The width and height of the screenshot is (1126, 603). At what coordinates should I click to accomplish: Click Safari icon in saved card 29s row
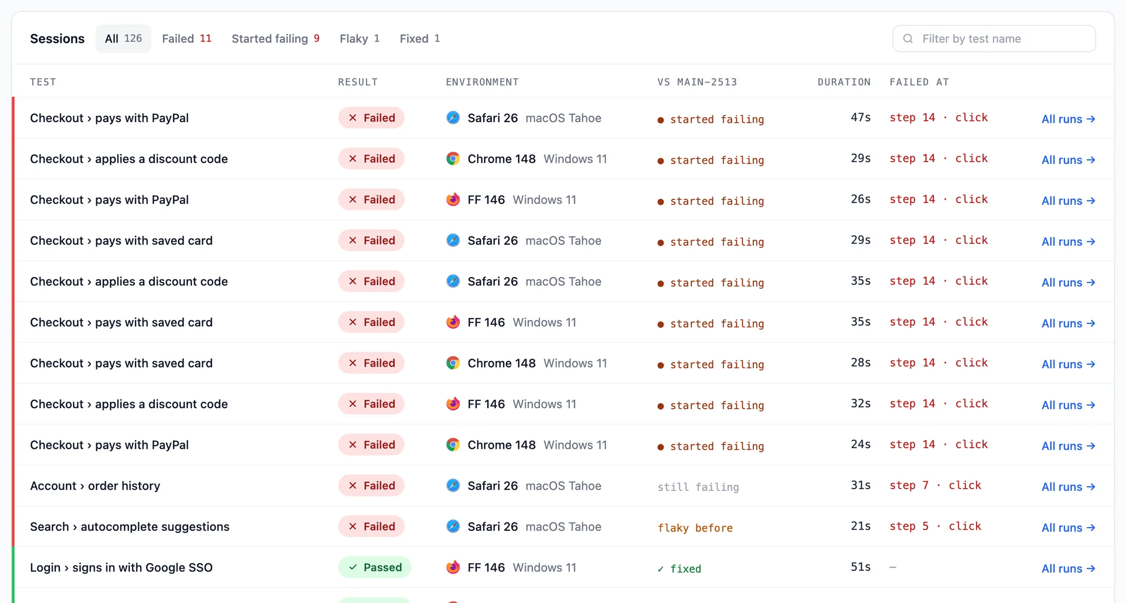[x=453, y=240]
